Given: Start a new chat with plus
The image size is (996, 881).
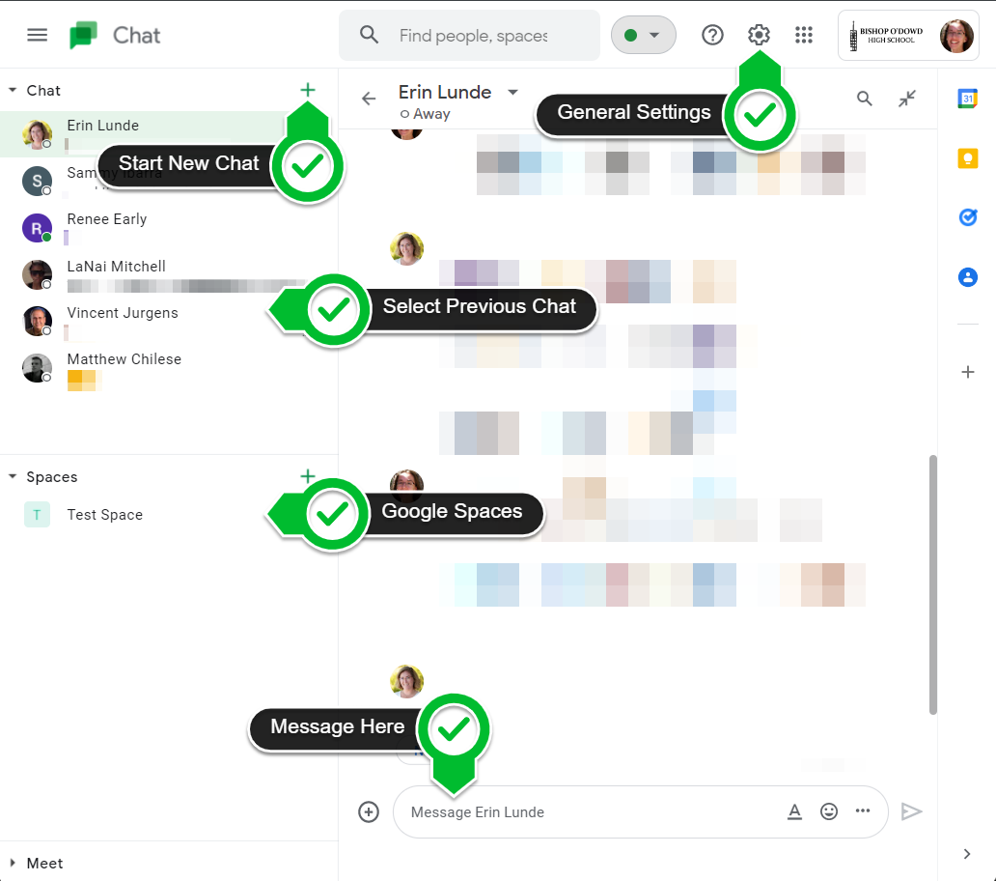Looking at the screenshot, I should pos(308,90).
